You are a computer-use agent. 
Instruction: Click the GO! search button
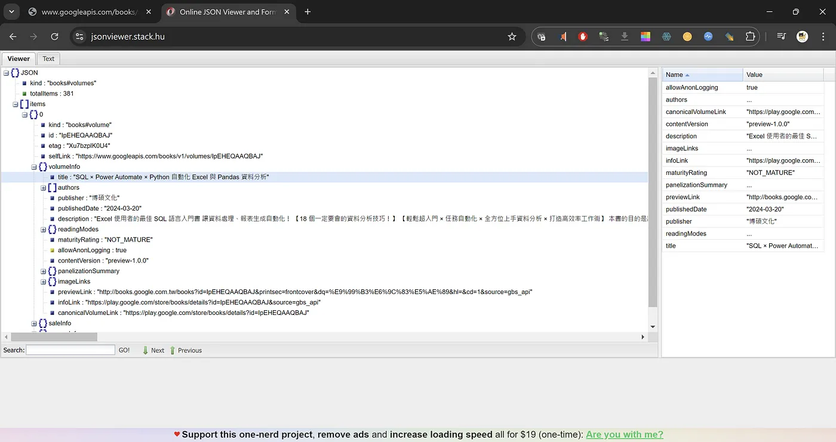pyautogui.click(x=124, y=350)
